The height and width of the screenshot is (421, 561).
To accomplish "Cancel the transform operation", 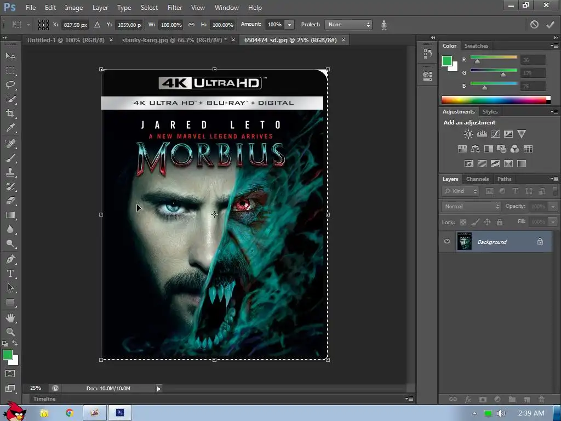I will click(534, 24).
